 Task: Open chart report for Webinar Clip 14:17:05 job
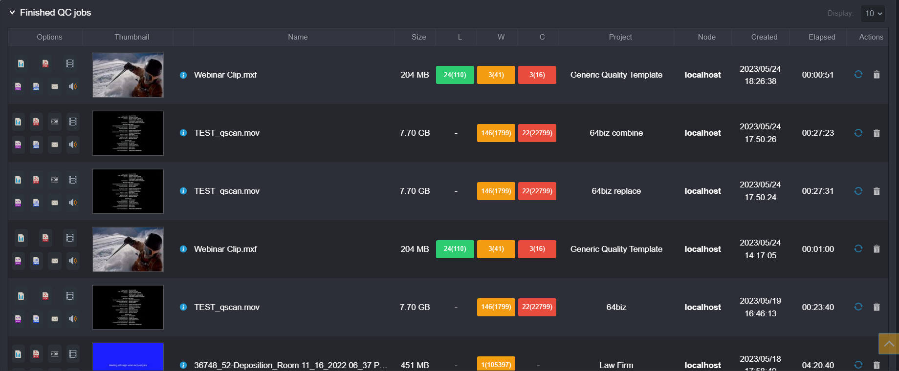[x=21, y=238]
